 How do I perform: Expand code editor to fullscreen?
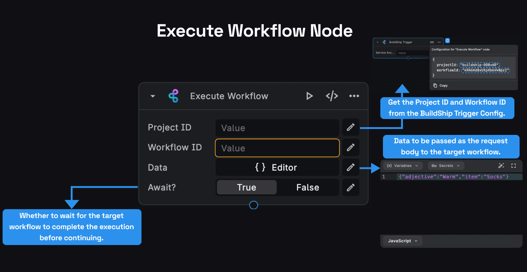pos(513,166)
